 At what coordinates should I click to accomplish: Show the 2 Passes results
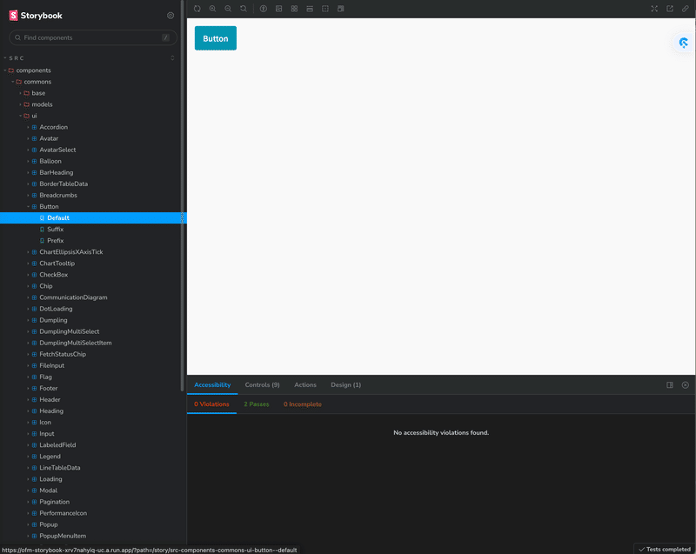(x=257, y=404)
